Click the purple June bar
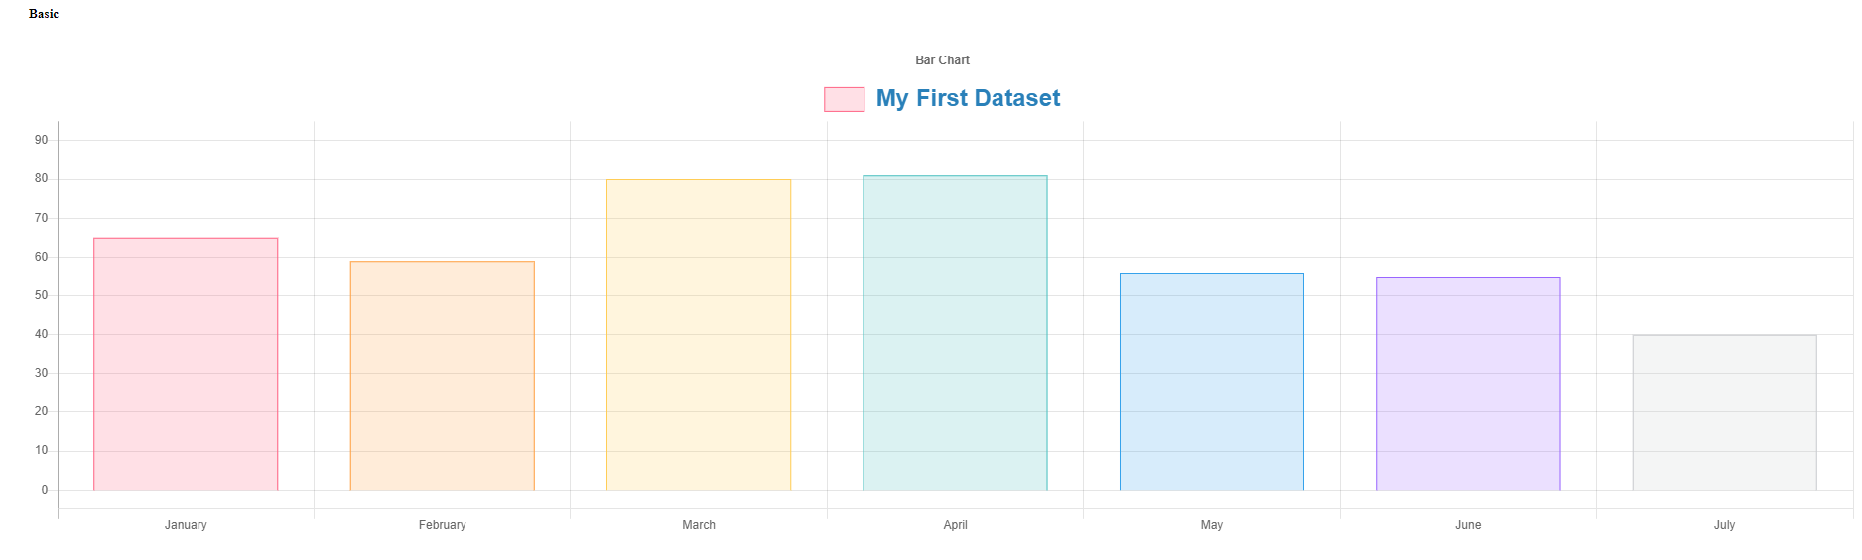The image size is (1862, 560). 1468,384
